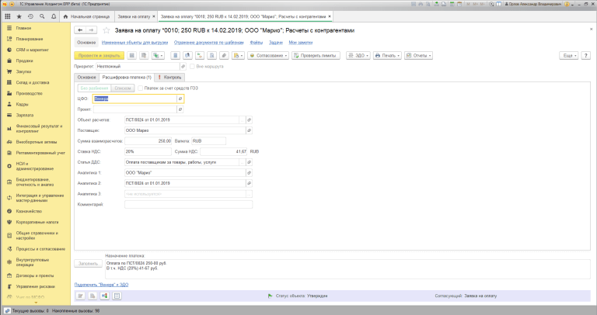Open Favorites star in top panel
597x315 pixels.
pos(19,17)
